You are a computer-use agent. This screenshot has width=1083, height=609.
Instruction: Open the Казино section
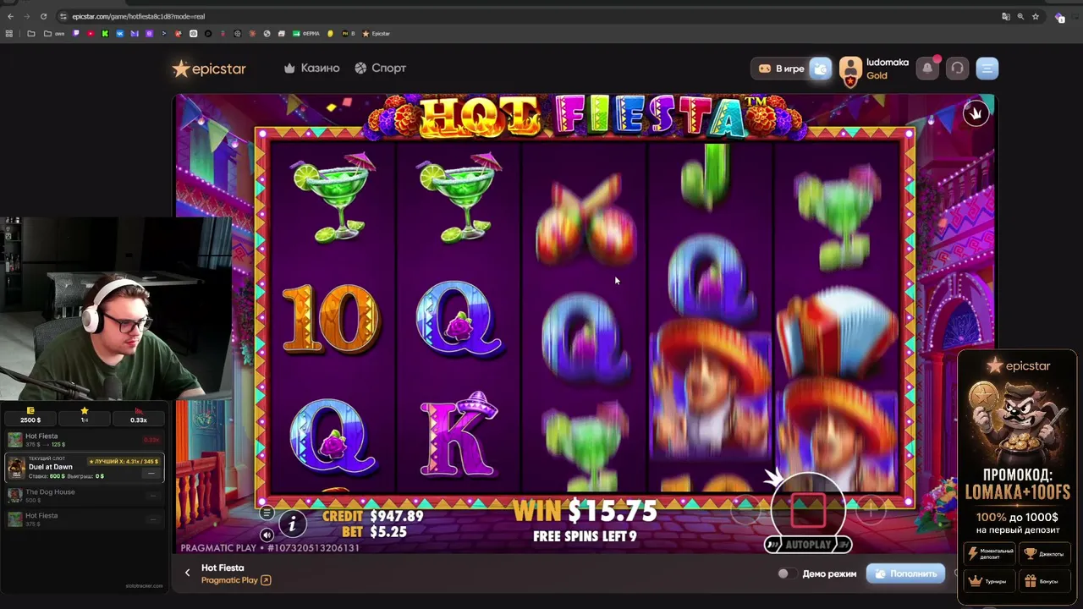[x=311, y=68]
